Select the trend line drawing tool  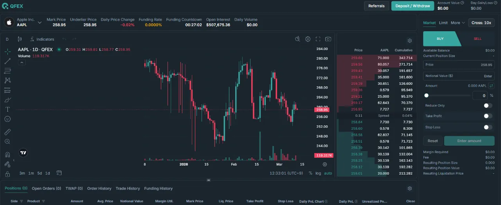pos(7,61)
